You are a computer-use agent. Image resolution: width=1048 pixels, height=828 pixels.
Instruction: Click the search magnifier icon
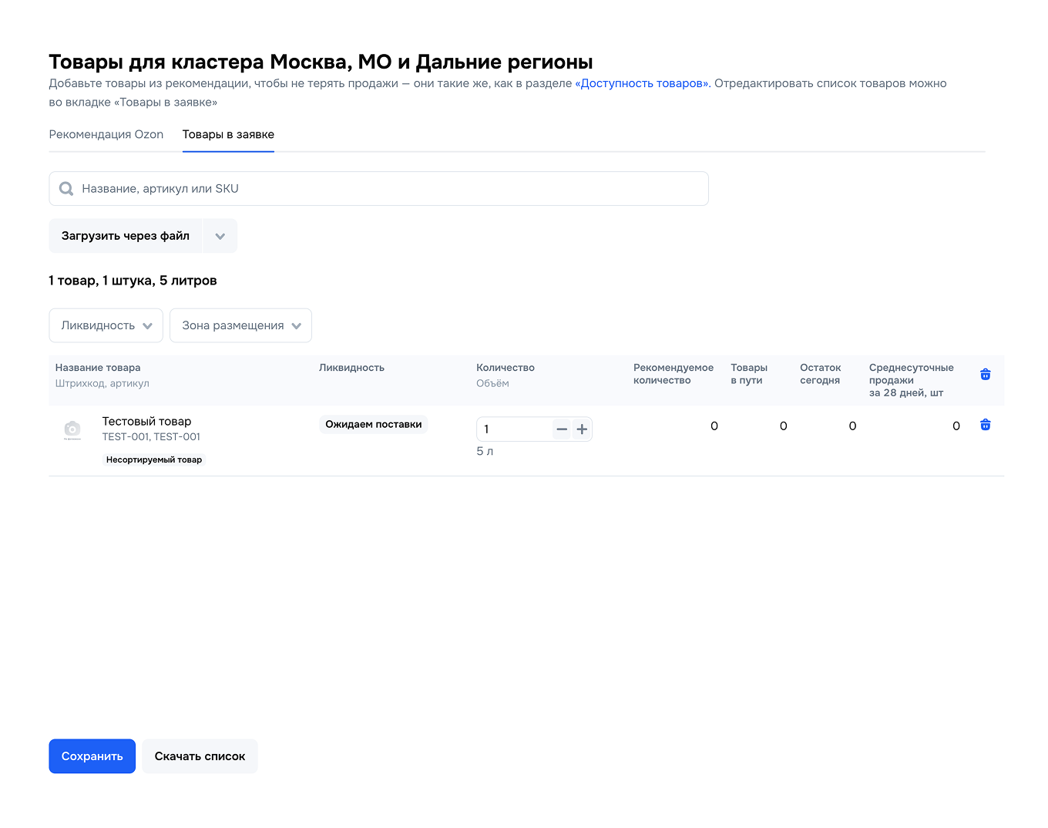tap(66, 188)
